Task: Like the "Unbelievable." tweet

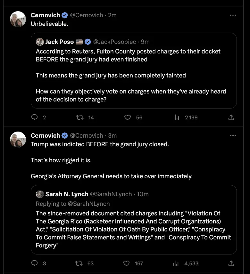Action: click(x=128, y=117)
